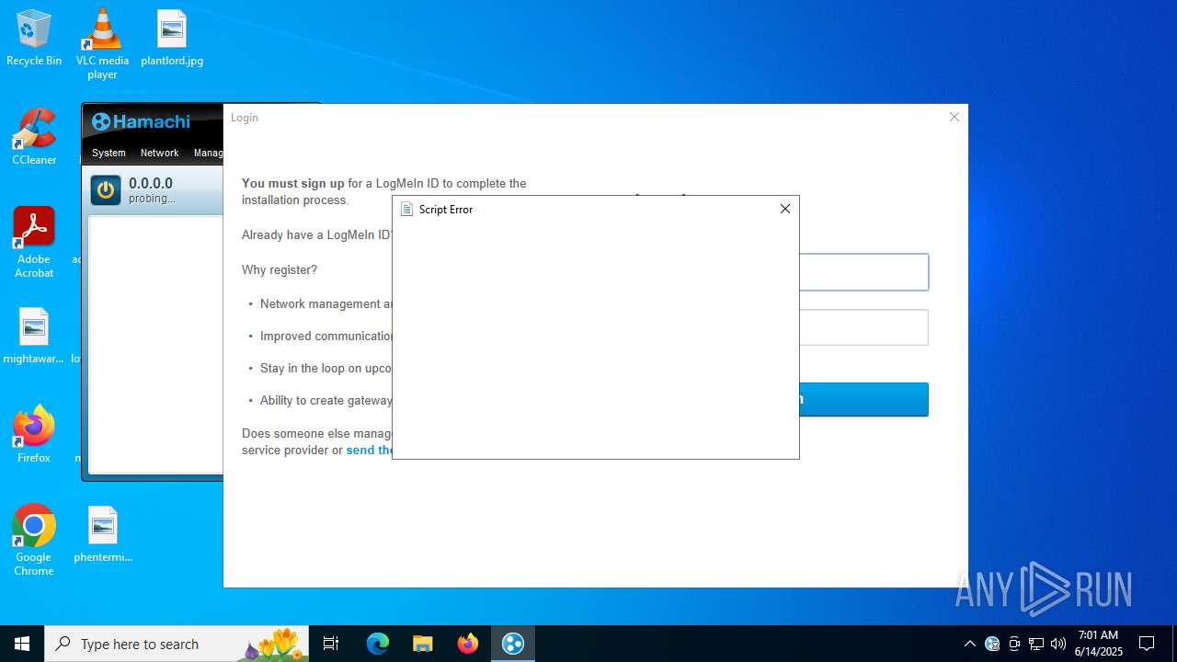Select the mightawar... image file on desktop
The image size is (1177, 662).
pos(34,336)
